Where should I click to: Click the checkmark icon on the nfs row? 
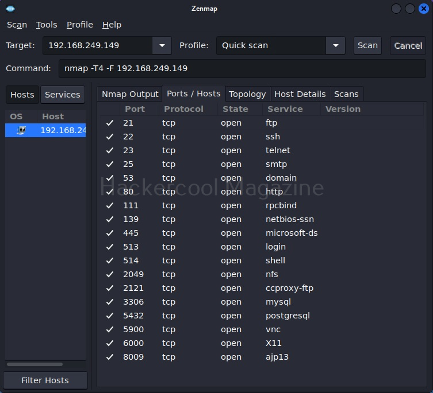pos(110,274)
